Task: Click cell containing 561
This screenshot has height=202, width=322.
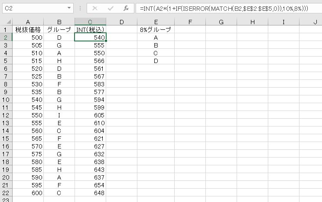Action: [x=90, y=69]
